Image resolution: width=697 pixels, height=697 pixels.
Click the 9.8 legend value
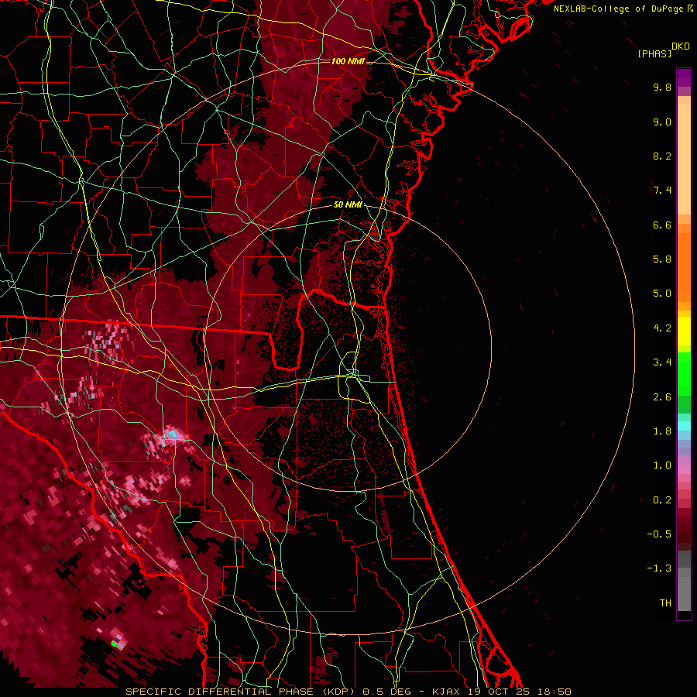662,87
